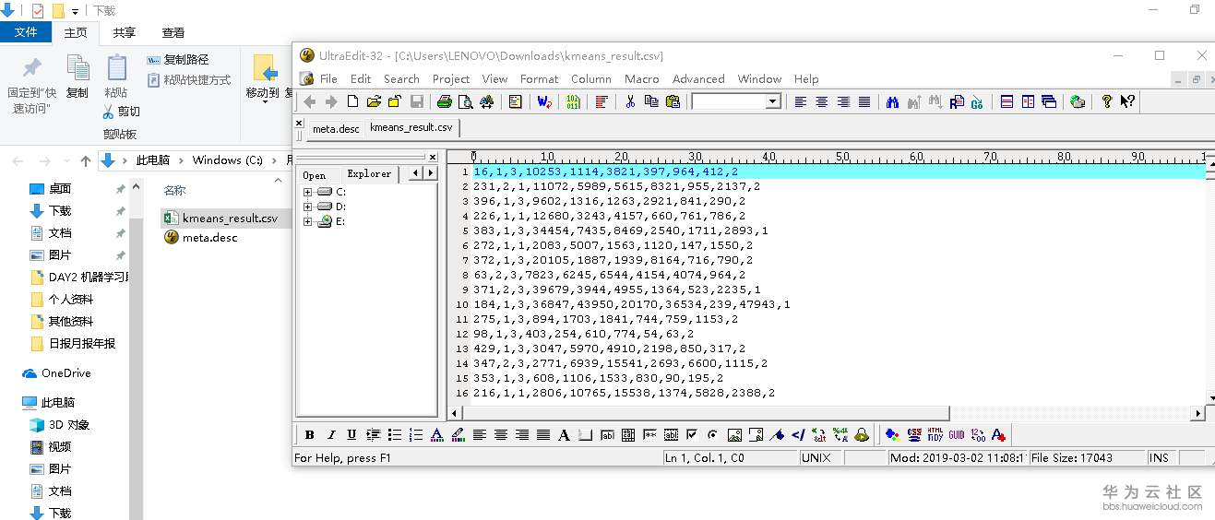Open the Search menu in UltraEdit
The height and width of the screenshot is (520, 1215).
click(x=401, y=79)
